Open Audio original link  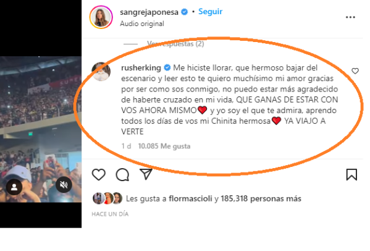(x=142, y=23)
